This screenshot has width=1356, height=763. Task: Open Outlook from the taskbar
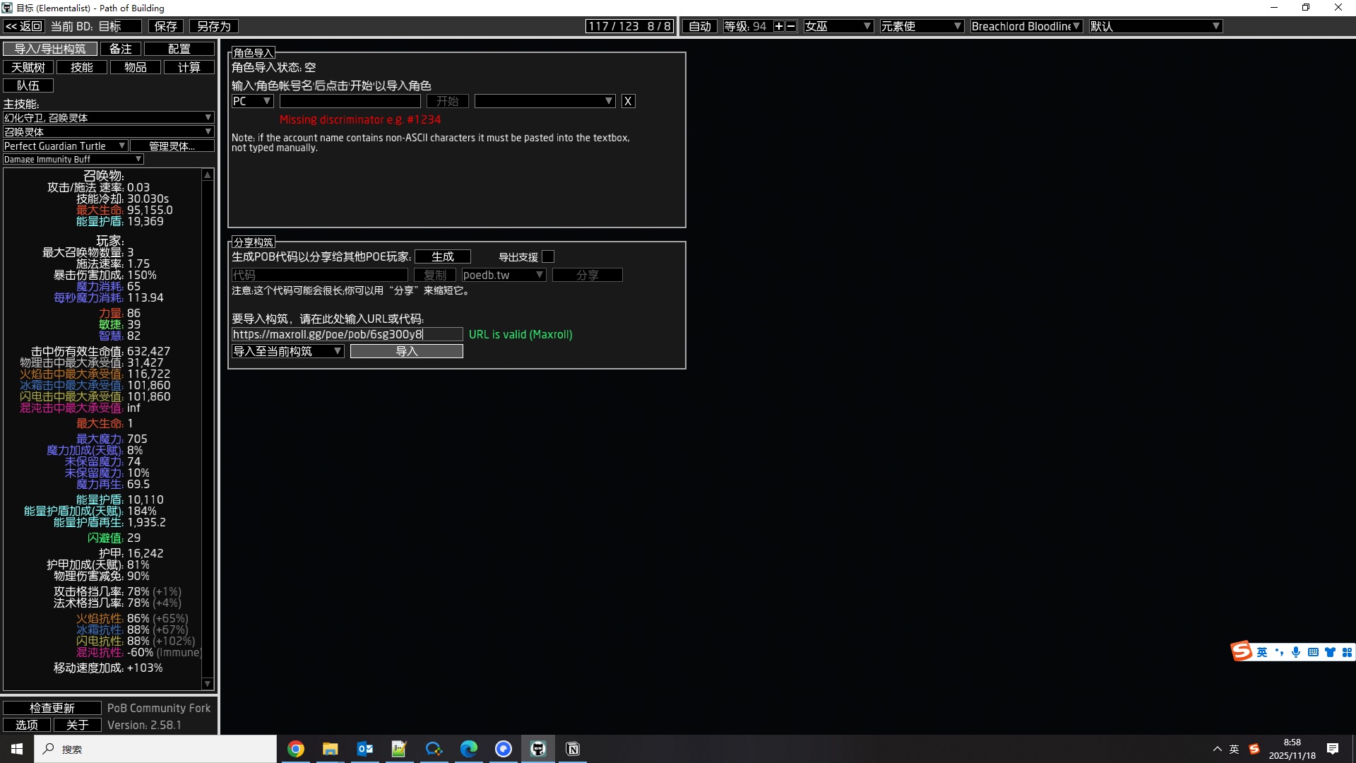point(365,749)
